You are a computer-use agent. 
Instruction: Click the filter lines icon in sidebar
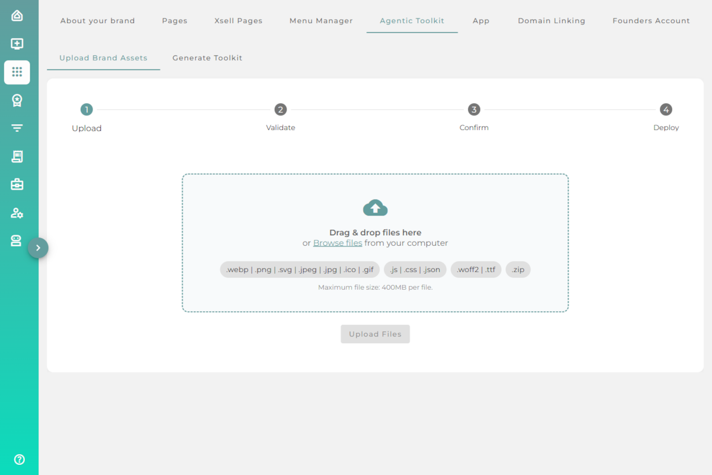[17, 128]
